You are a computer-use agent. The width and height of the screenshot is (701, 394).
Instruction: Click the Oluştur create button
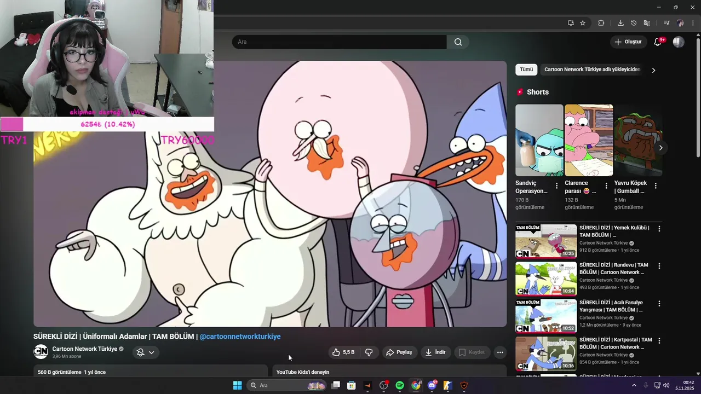pyautogui.click(x=628, y=42)
